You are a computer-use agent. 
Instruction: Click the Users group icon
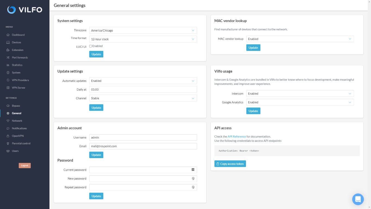tap(8, 151)
